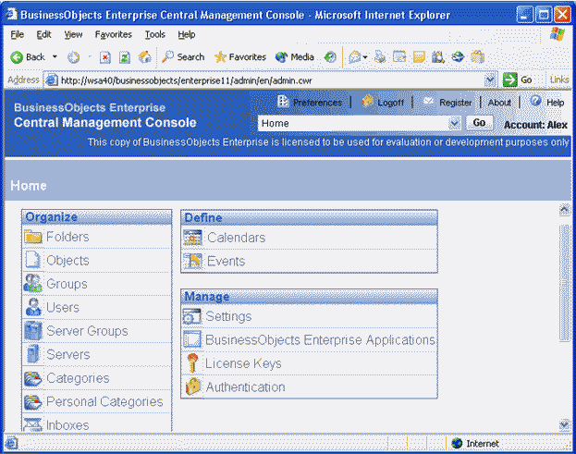Open the Events icon
The height and width of the screenshot is (454, 576).
pos(193,261)
